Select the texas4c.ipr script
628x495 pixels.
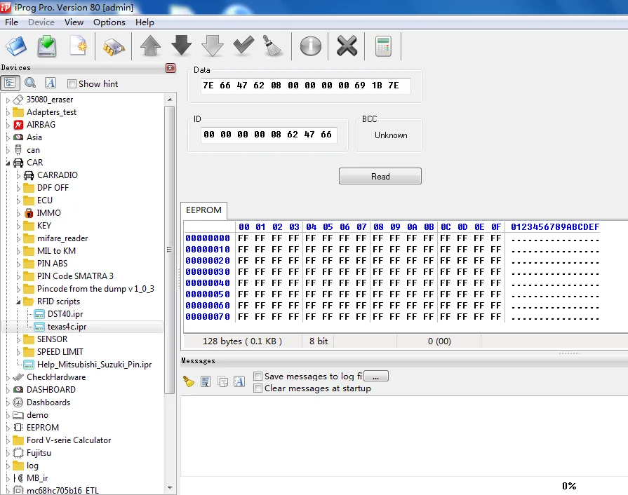tap(67, 327)
